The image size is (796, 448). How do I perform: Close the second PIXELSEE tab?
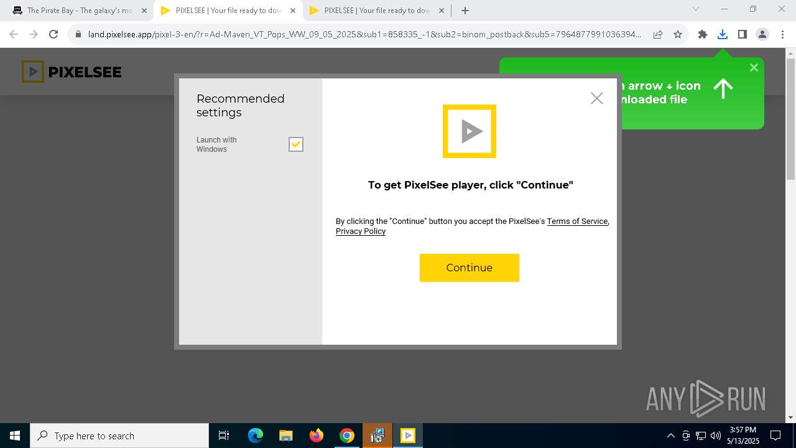pyautogui.click(x=442, y=11)
